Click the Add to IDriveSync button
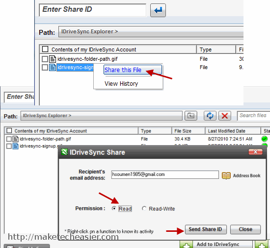 (218, 245)
